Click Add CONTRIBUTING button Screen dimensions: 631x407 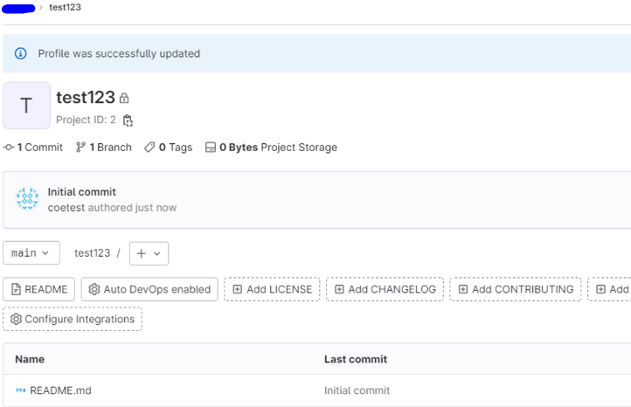tap(516, 290)
